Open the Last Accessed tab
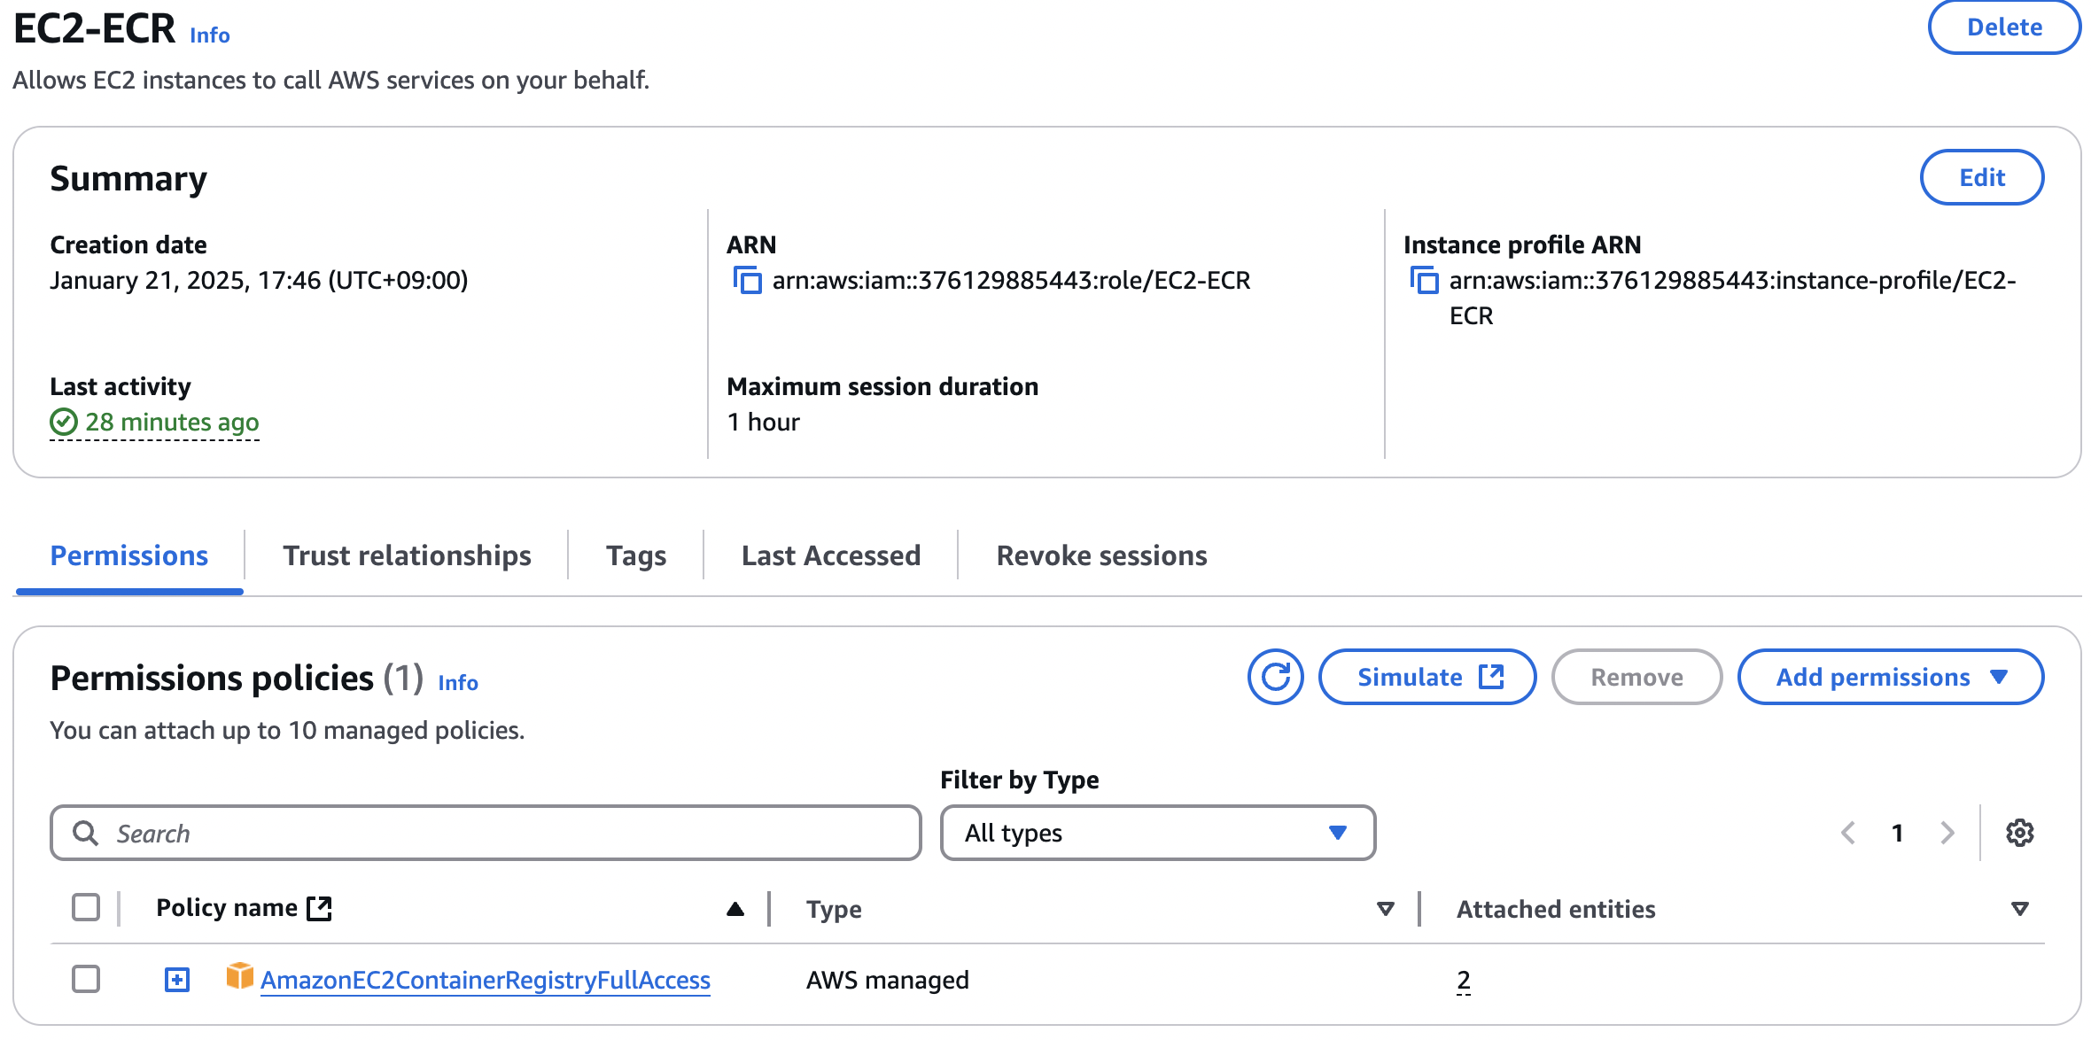The width and height of the screenshot is (2091, 1040). [830, 555]
